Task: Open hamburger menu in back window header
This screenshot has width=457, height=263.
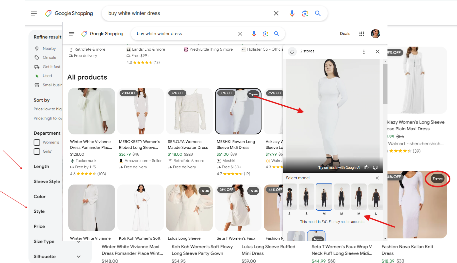Action: click(x=34, y=13)
